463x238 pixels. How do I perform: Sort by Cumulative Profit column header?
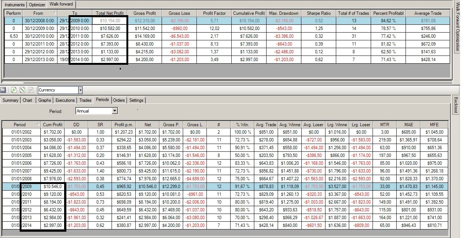[x=248, y=13]
